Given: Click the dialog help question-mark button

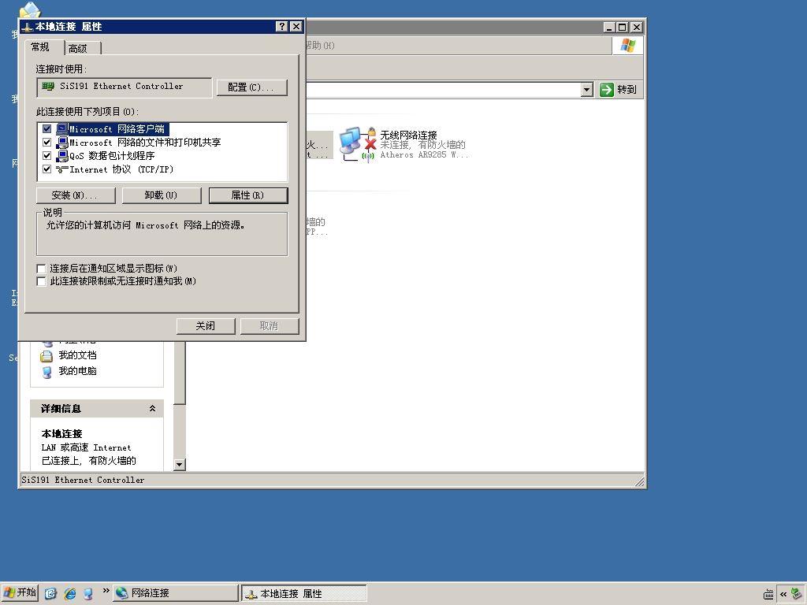Looking at the screenshot, I should 281,26.
